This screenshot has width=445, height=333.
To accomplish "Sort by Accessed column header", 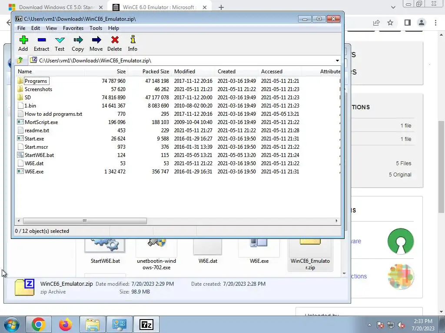I will (x=280, y=72).
